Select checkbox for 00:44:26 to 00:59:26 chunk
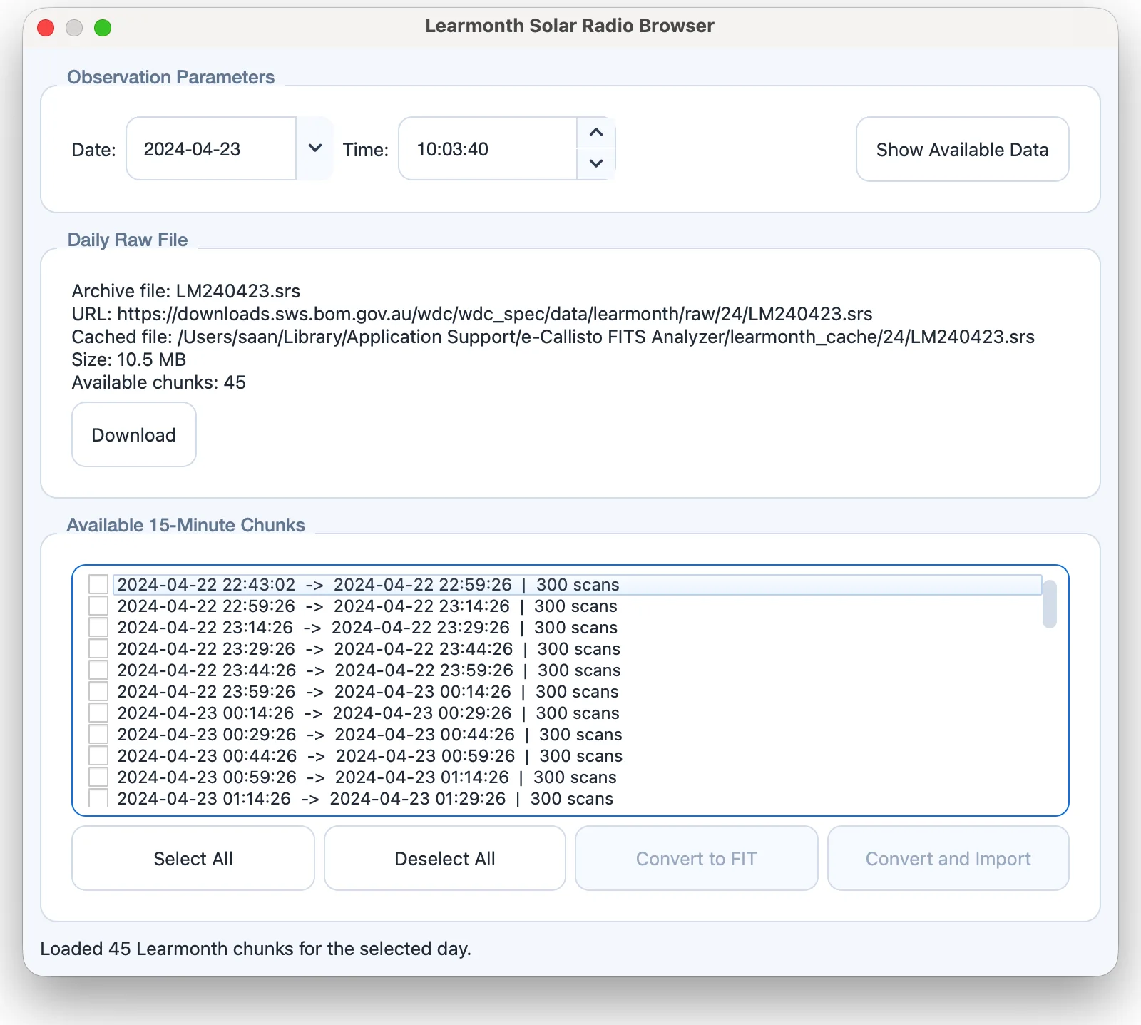 pos(98,755)
